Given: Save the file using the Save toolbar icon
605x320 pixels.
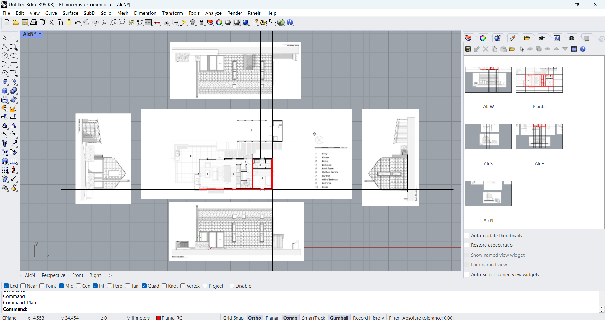Looking at the screenshot, I should [25, 22].
